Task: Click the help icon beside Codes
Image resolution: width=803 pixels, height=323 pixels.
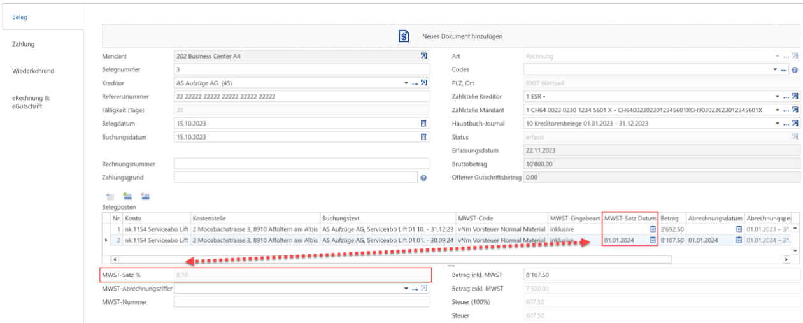Action: (795, 69)
